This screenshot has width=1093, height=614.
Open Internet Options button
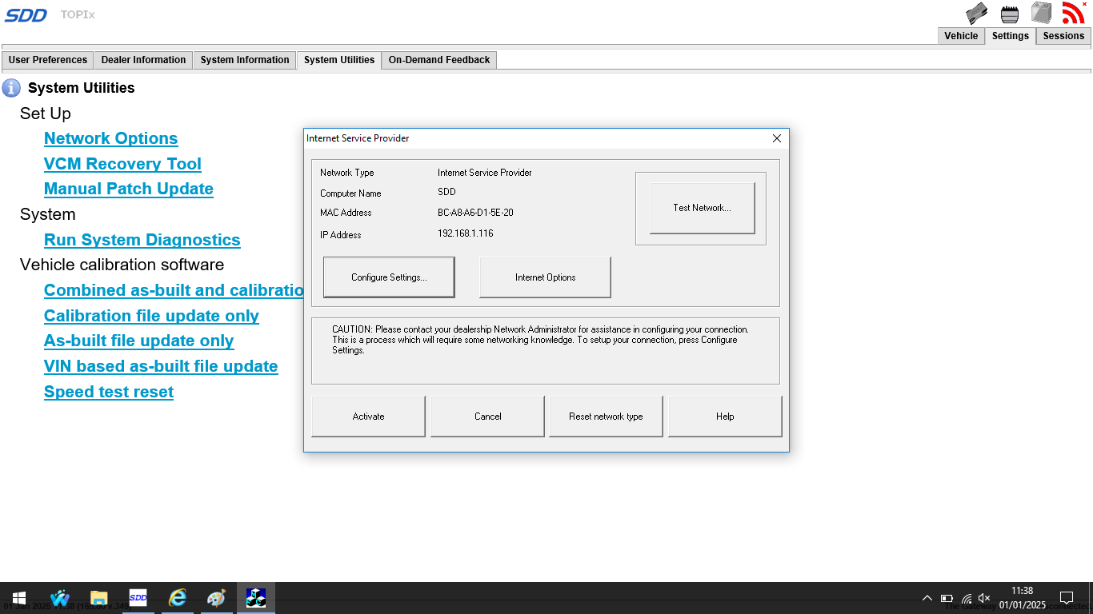(x=545, y=277)
